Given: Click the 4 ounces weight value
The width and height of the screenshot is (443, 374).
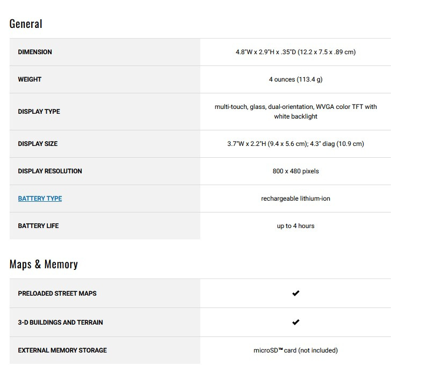Looking at the screenshot, I should pyautogui.click(x=295, y=79).
